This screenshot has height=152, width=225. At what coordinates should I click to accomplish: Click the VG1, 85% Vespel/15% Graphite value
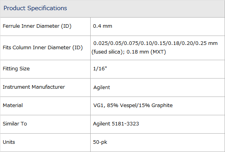(133, 106)
